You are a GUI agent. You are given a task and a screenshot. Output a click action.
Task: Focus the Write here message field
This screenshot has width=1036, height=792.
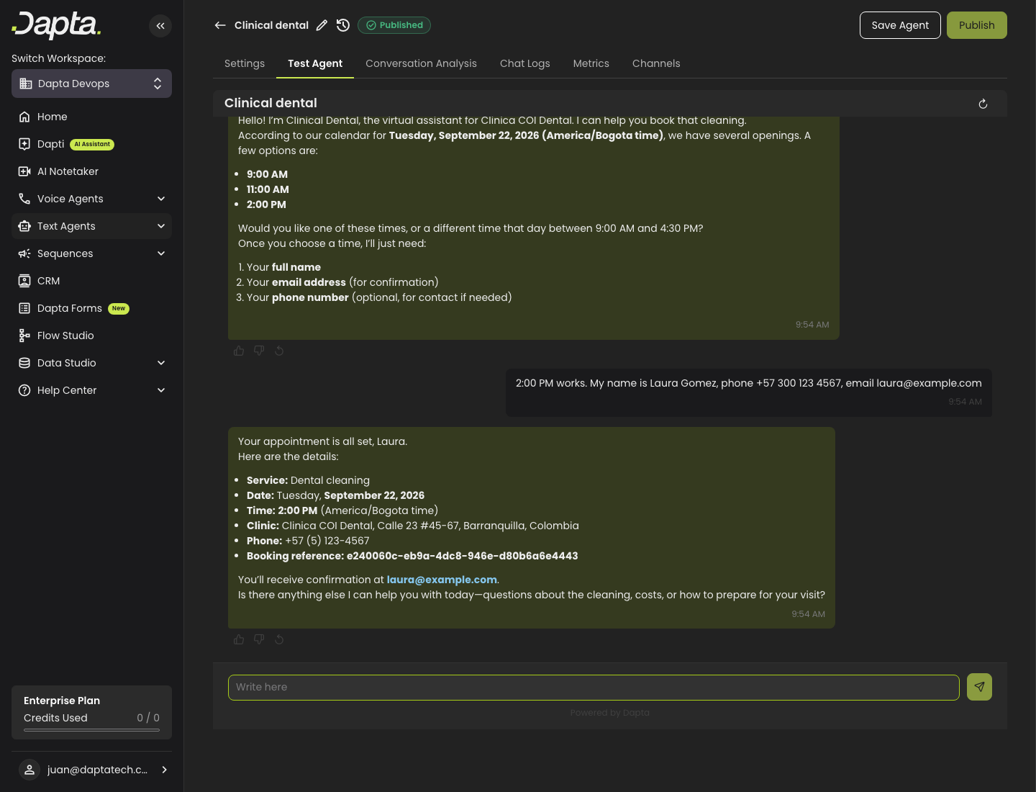pos(594,687)
